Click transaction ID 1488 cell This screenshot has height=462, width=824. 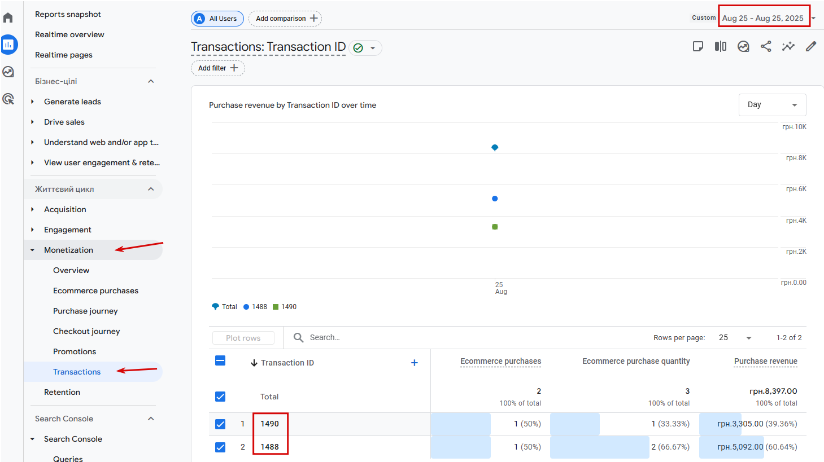tap(269, 447)
